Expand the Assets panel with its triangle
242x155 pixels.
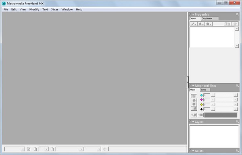click(x=193, y=151)
